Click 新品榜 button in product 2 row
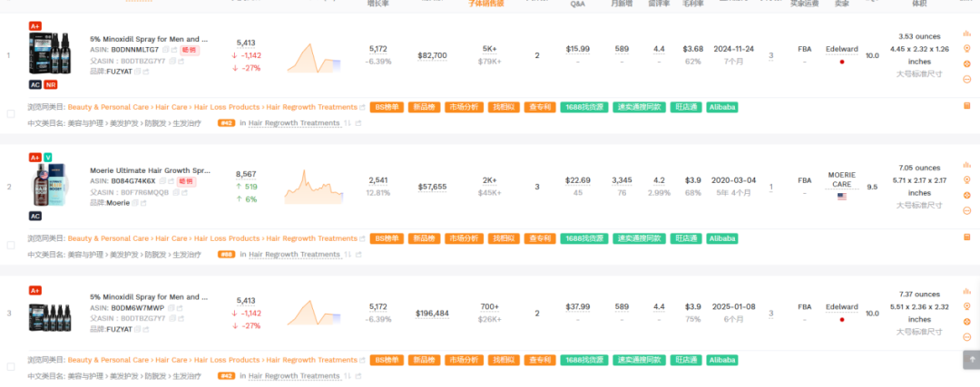Viewport: 980px width, 387px height. point(424,238)
